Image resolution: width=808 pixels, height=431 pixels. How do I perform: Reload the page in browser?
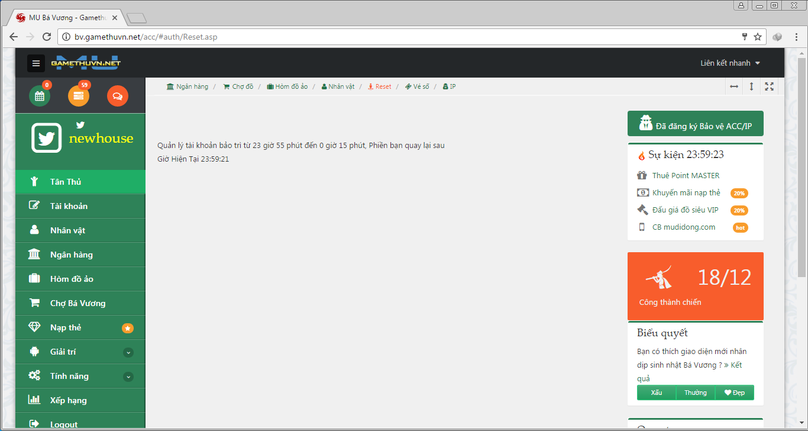(47, 37)
